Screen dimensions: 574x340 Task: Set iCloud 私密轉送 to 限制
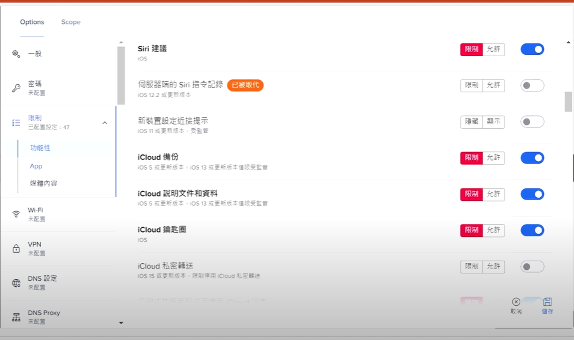471,267
